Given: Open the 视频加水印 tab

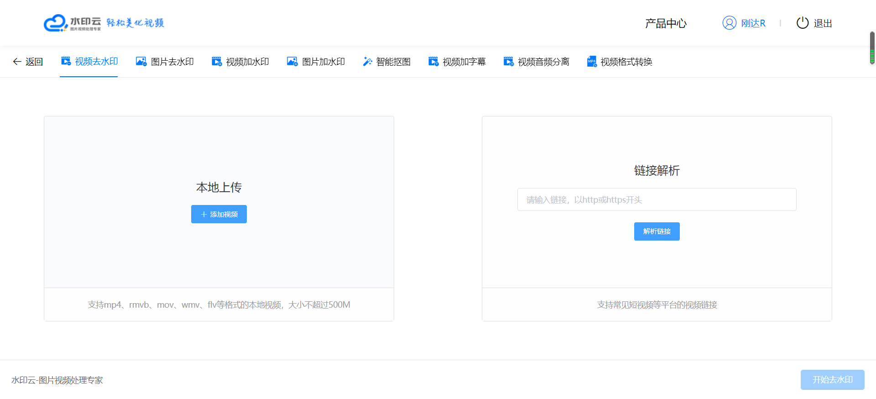Looking at the screenshot, I should (x=240, y=62).
